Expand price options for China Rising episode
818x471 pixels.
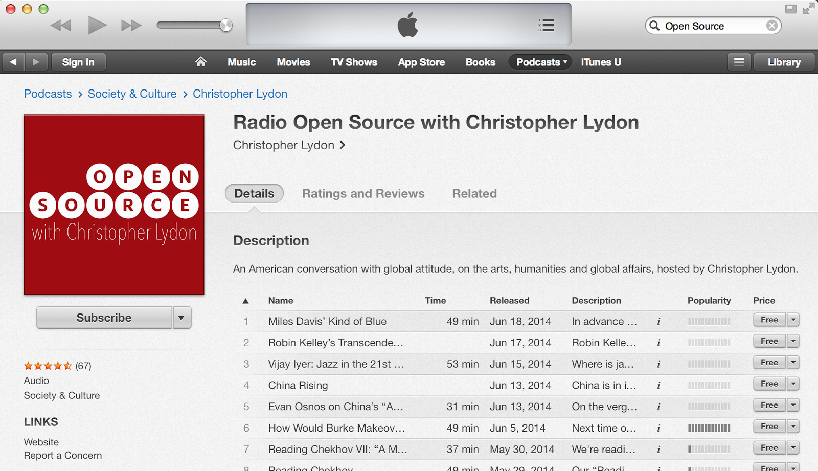tap(793, 384)
